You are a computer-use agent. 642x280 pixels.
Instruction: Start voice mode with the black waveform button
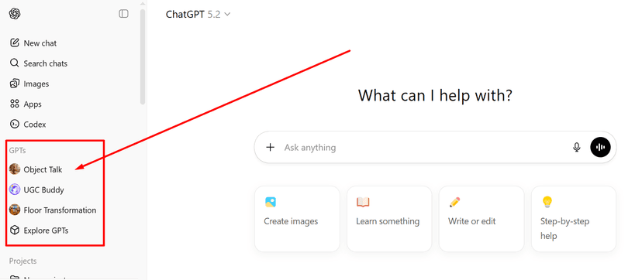tap(600, 147)
